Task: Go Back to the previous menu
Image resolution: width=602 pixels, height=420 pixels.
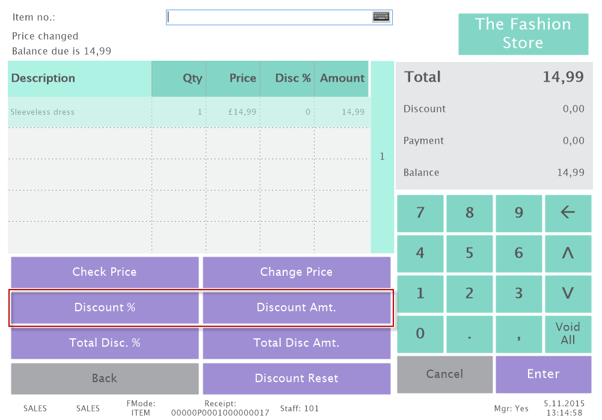Action: 105,379
